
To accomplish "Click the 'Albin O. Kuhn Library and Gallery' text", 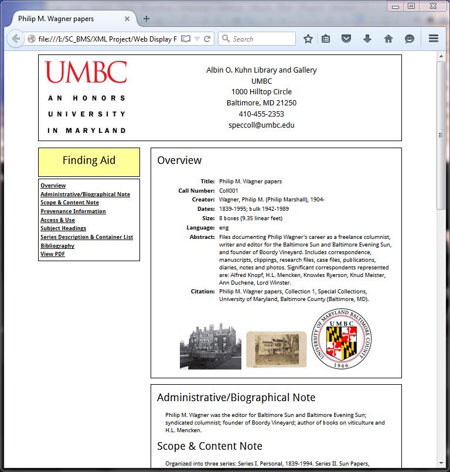I will [261, 70].
